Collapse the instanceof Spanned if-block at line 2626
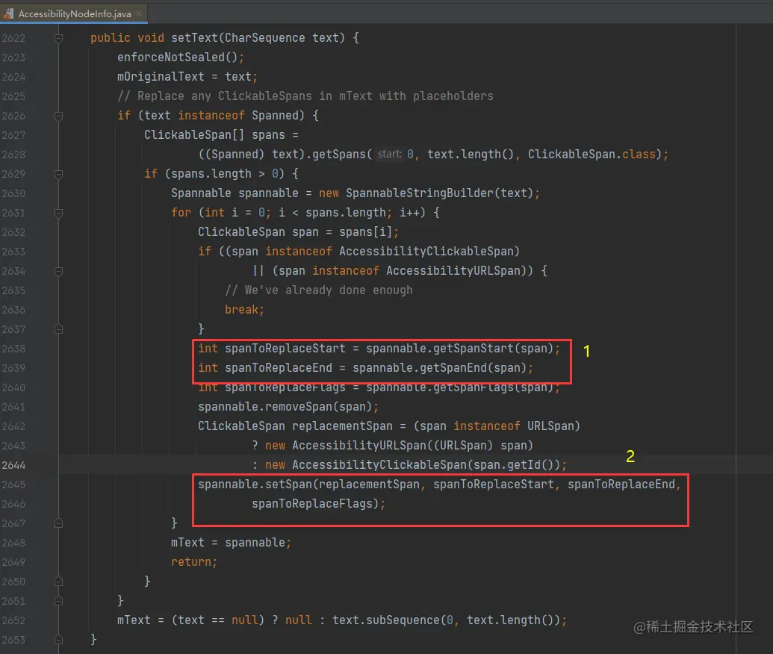 coord(58,116)
